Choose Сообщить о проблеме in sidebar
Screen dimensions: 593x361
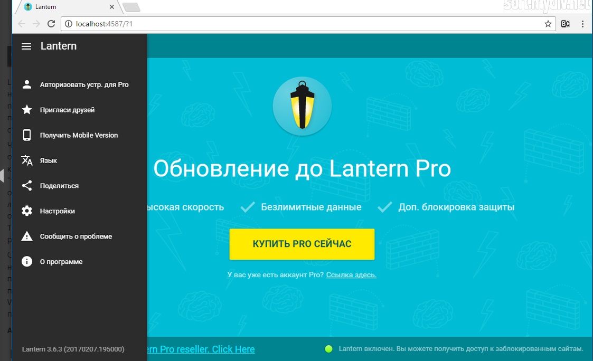pos(76,236)
